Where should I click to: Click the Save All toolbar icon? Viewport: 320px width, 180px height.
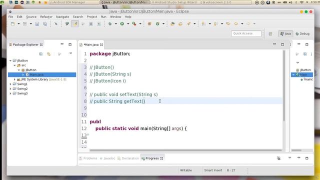tap(45, 24)
